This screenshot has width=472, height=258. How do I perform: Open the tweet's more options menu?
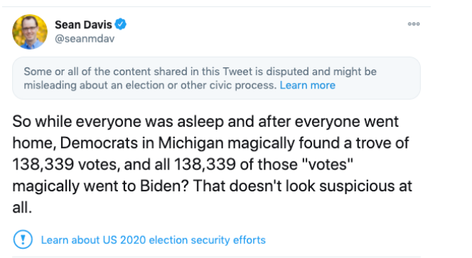tap(414, 24)
